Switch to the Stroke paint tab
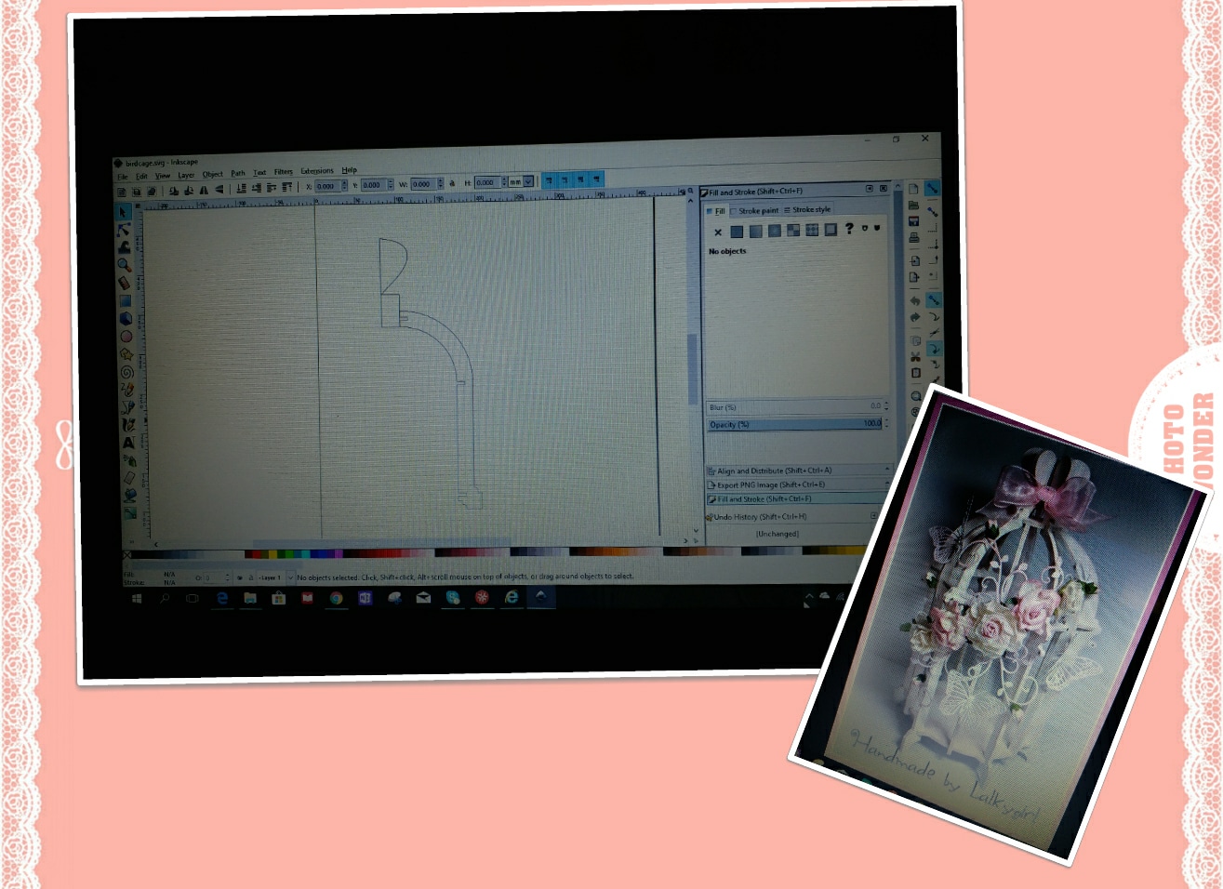 click(756, 211)
